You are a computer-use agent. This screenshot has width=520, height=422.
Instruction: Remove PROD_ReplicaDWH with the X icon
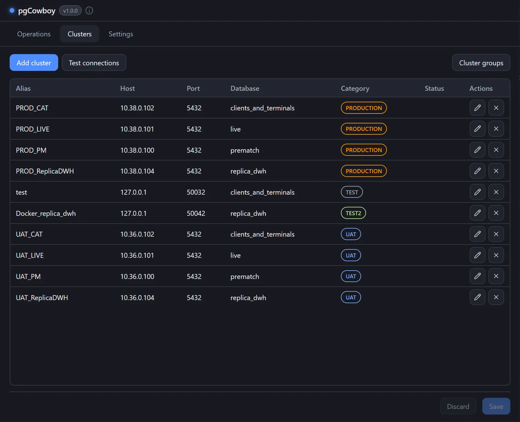(x=496, y=171)
